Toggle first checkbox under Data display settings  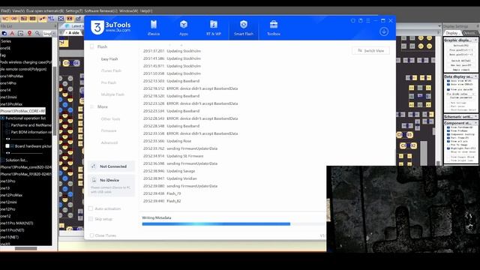pyautogui.click(x=448, y=81)
